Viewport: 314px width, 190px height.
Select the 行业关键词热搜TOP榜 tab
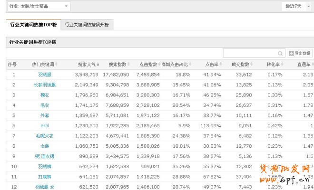(x=33, y=25)
